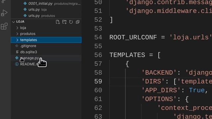212x119 pixels.
Task: Expand the loja folder
Action: click(46, 28)
